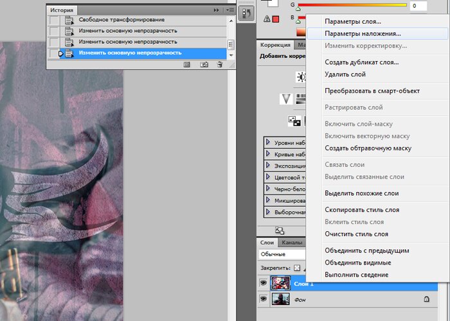
Task: Choose Параметры наложения from context menu
Action: [x=363, y=33]
